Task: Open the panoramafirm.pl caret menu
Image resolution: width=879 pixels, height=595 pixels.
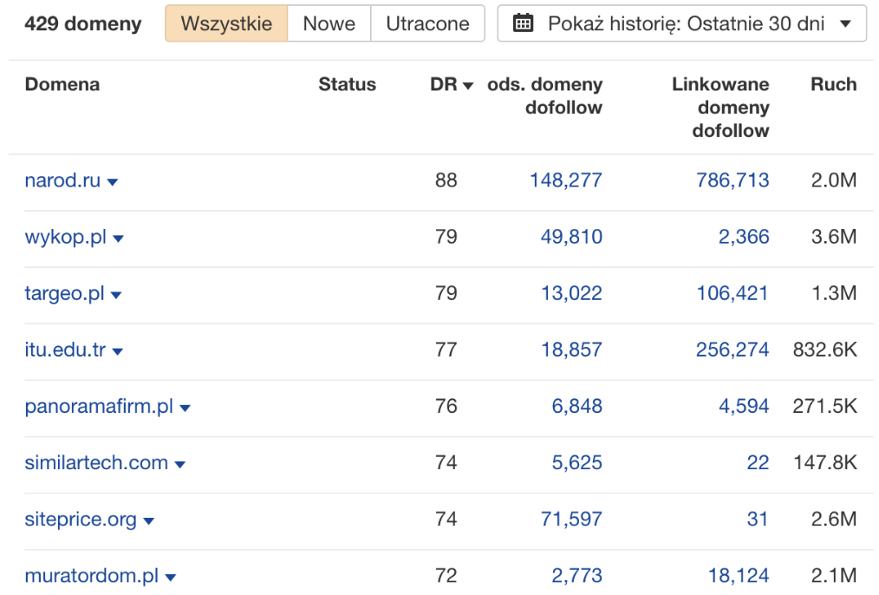Action: click(x=185, y=409)
